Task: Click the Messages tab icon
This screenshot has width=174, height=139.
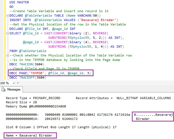Action: pyautogui.click(x=3, y=89)
